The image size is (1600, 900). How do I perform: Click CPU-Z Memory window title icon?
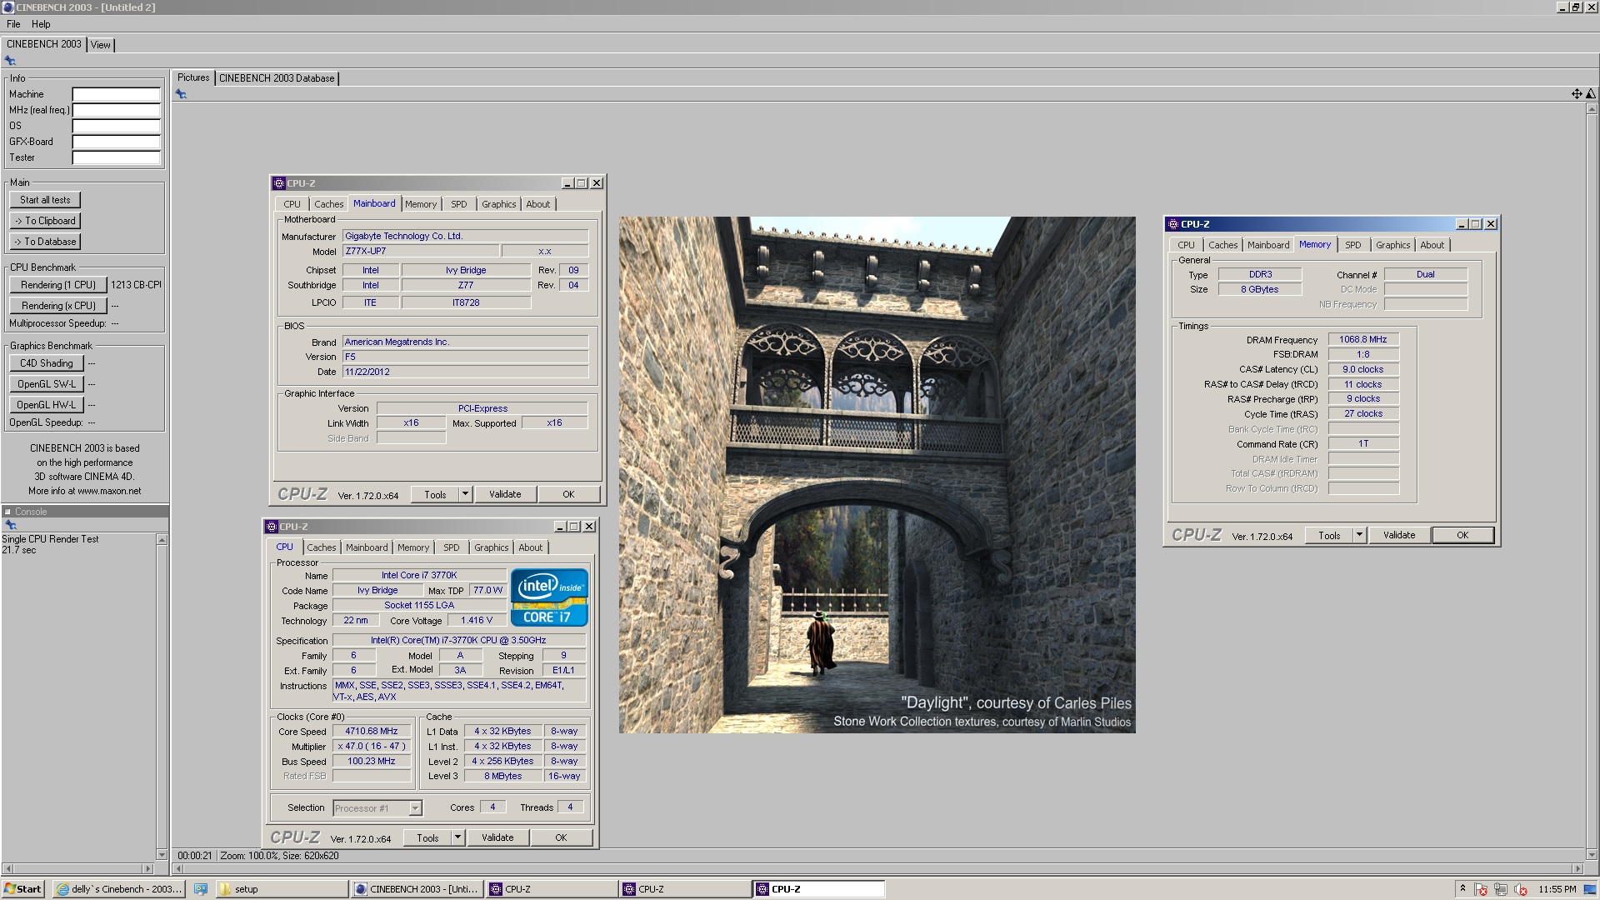1173,224
